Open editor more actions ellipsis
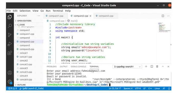This screenshot has height=93, width=177. 168,16
